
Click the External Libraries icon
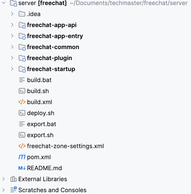pyautogui.click(x=13, y=179)
